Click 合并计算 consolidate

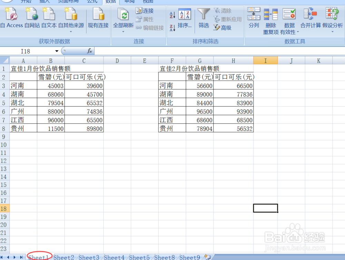click(x=310, y=18)
